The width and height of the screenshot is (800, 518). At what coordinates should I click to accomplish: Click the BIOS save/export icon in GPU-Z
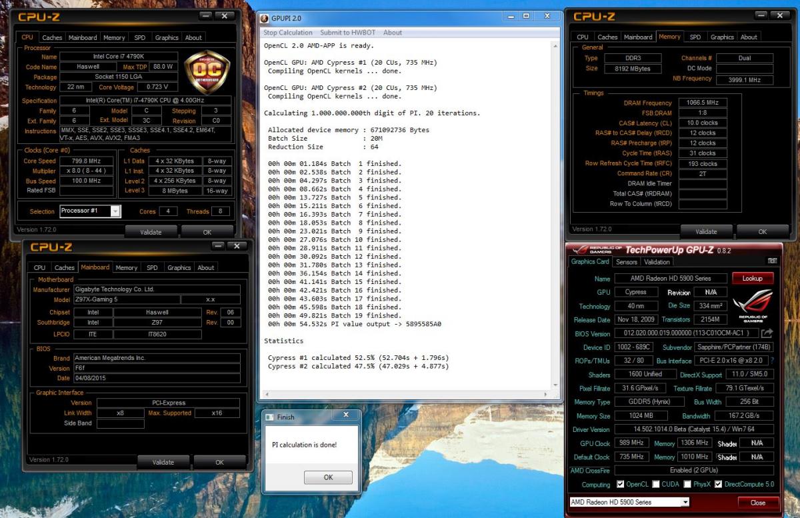point(767,333)
